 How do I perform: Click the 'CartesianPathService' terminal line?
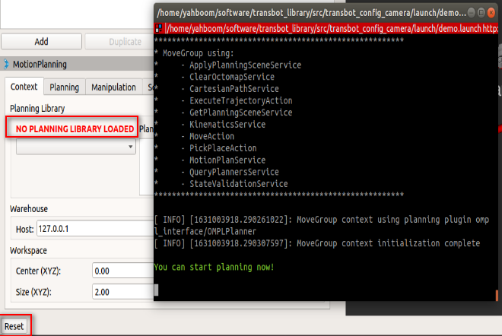point(234,89)
